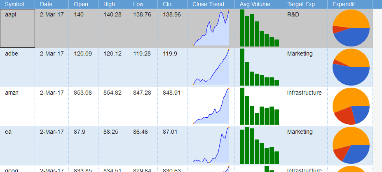Image resolution: width=382 pixels, height=172 pixels.
Task: Select the high value 88.25
Action: coord(111,132)
